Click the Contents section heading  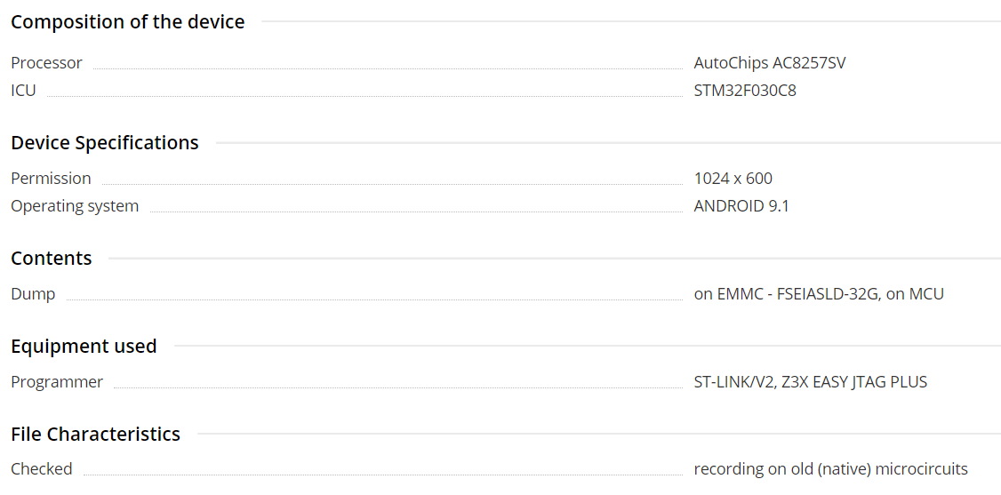[x=52, y=259]
